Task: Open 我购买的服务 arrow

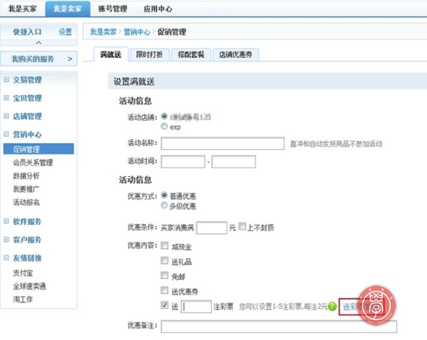Action: coord(70,59)
